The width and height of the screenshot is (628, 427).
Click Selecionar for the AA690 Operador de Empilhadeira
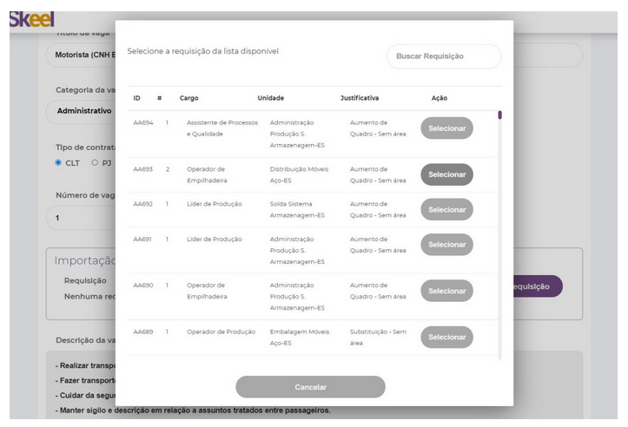(x=446, y=291)
